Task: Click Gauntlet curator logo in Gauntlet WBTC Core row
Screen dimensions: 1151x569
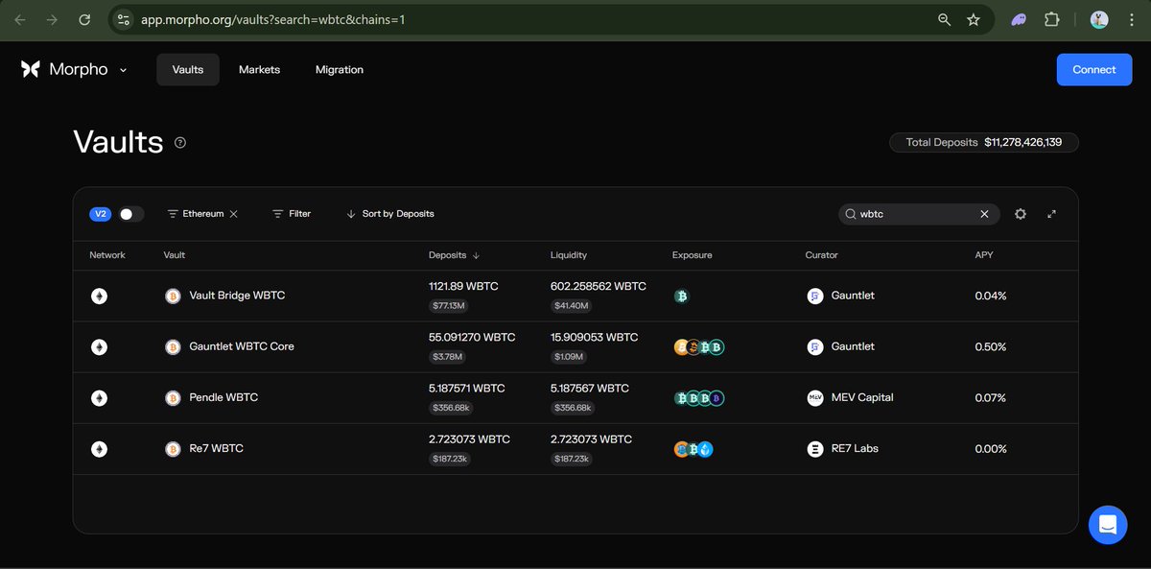Action: coord(815,347)
